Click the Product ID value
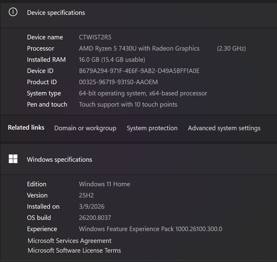The width and height of the screenshot is (277, 262). point(118,82)
